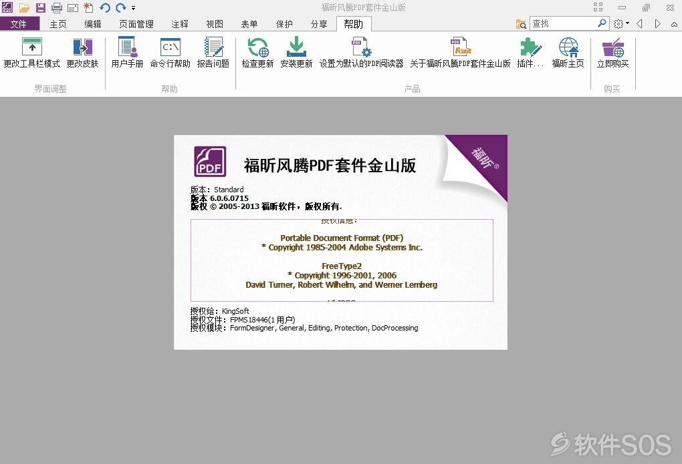Click the undo arrow in quick access toolbar
Viewport: 682px width, 464px height.
(x=105, y=7)
